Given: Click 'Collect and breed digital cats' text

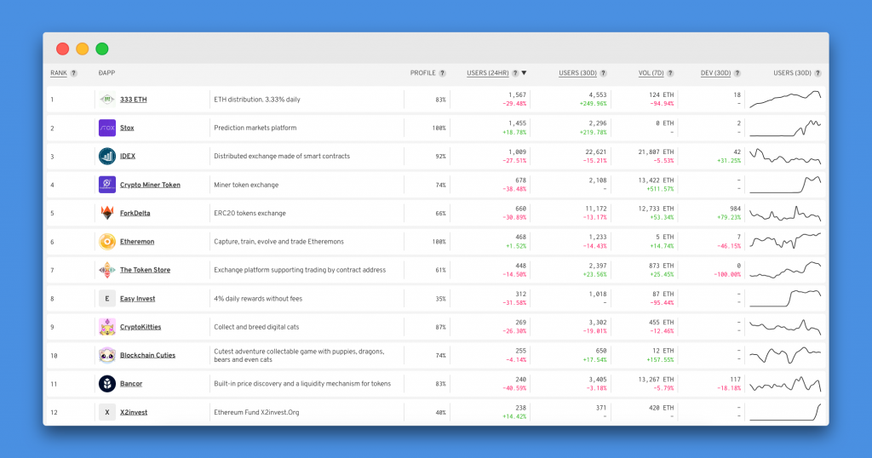Looking at the screenshot, I should [256, 327].
